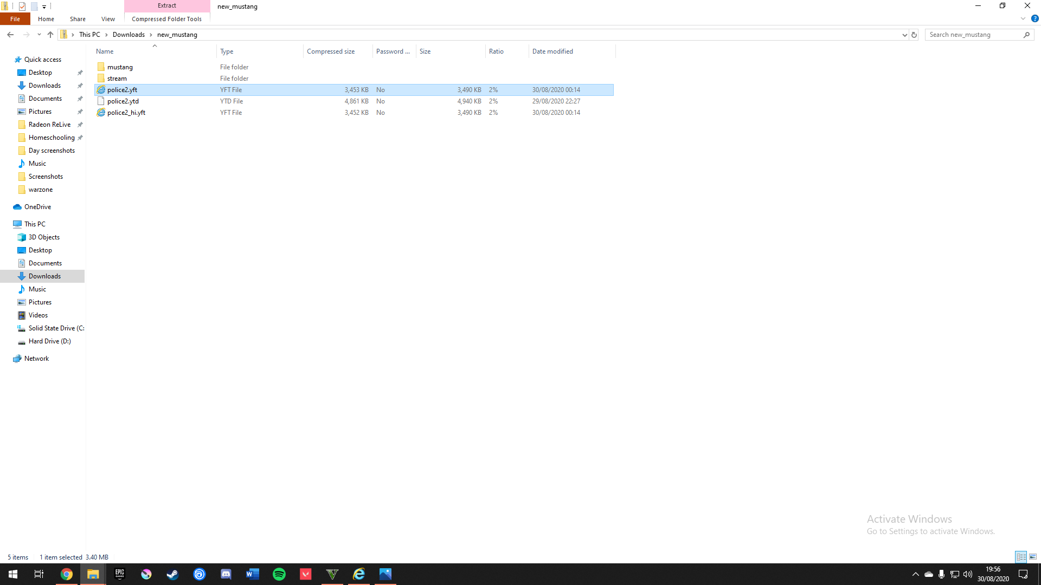Open the File menu
The width and height of the screenshot is (1041, 585).
pos(15,19)
